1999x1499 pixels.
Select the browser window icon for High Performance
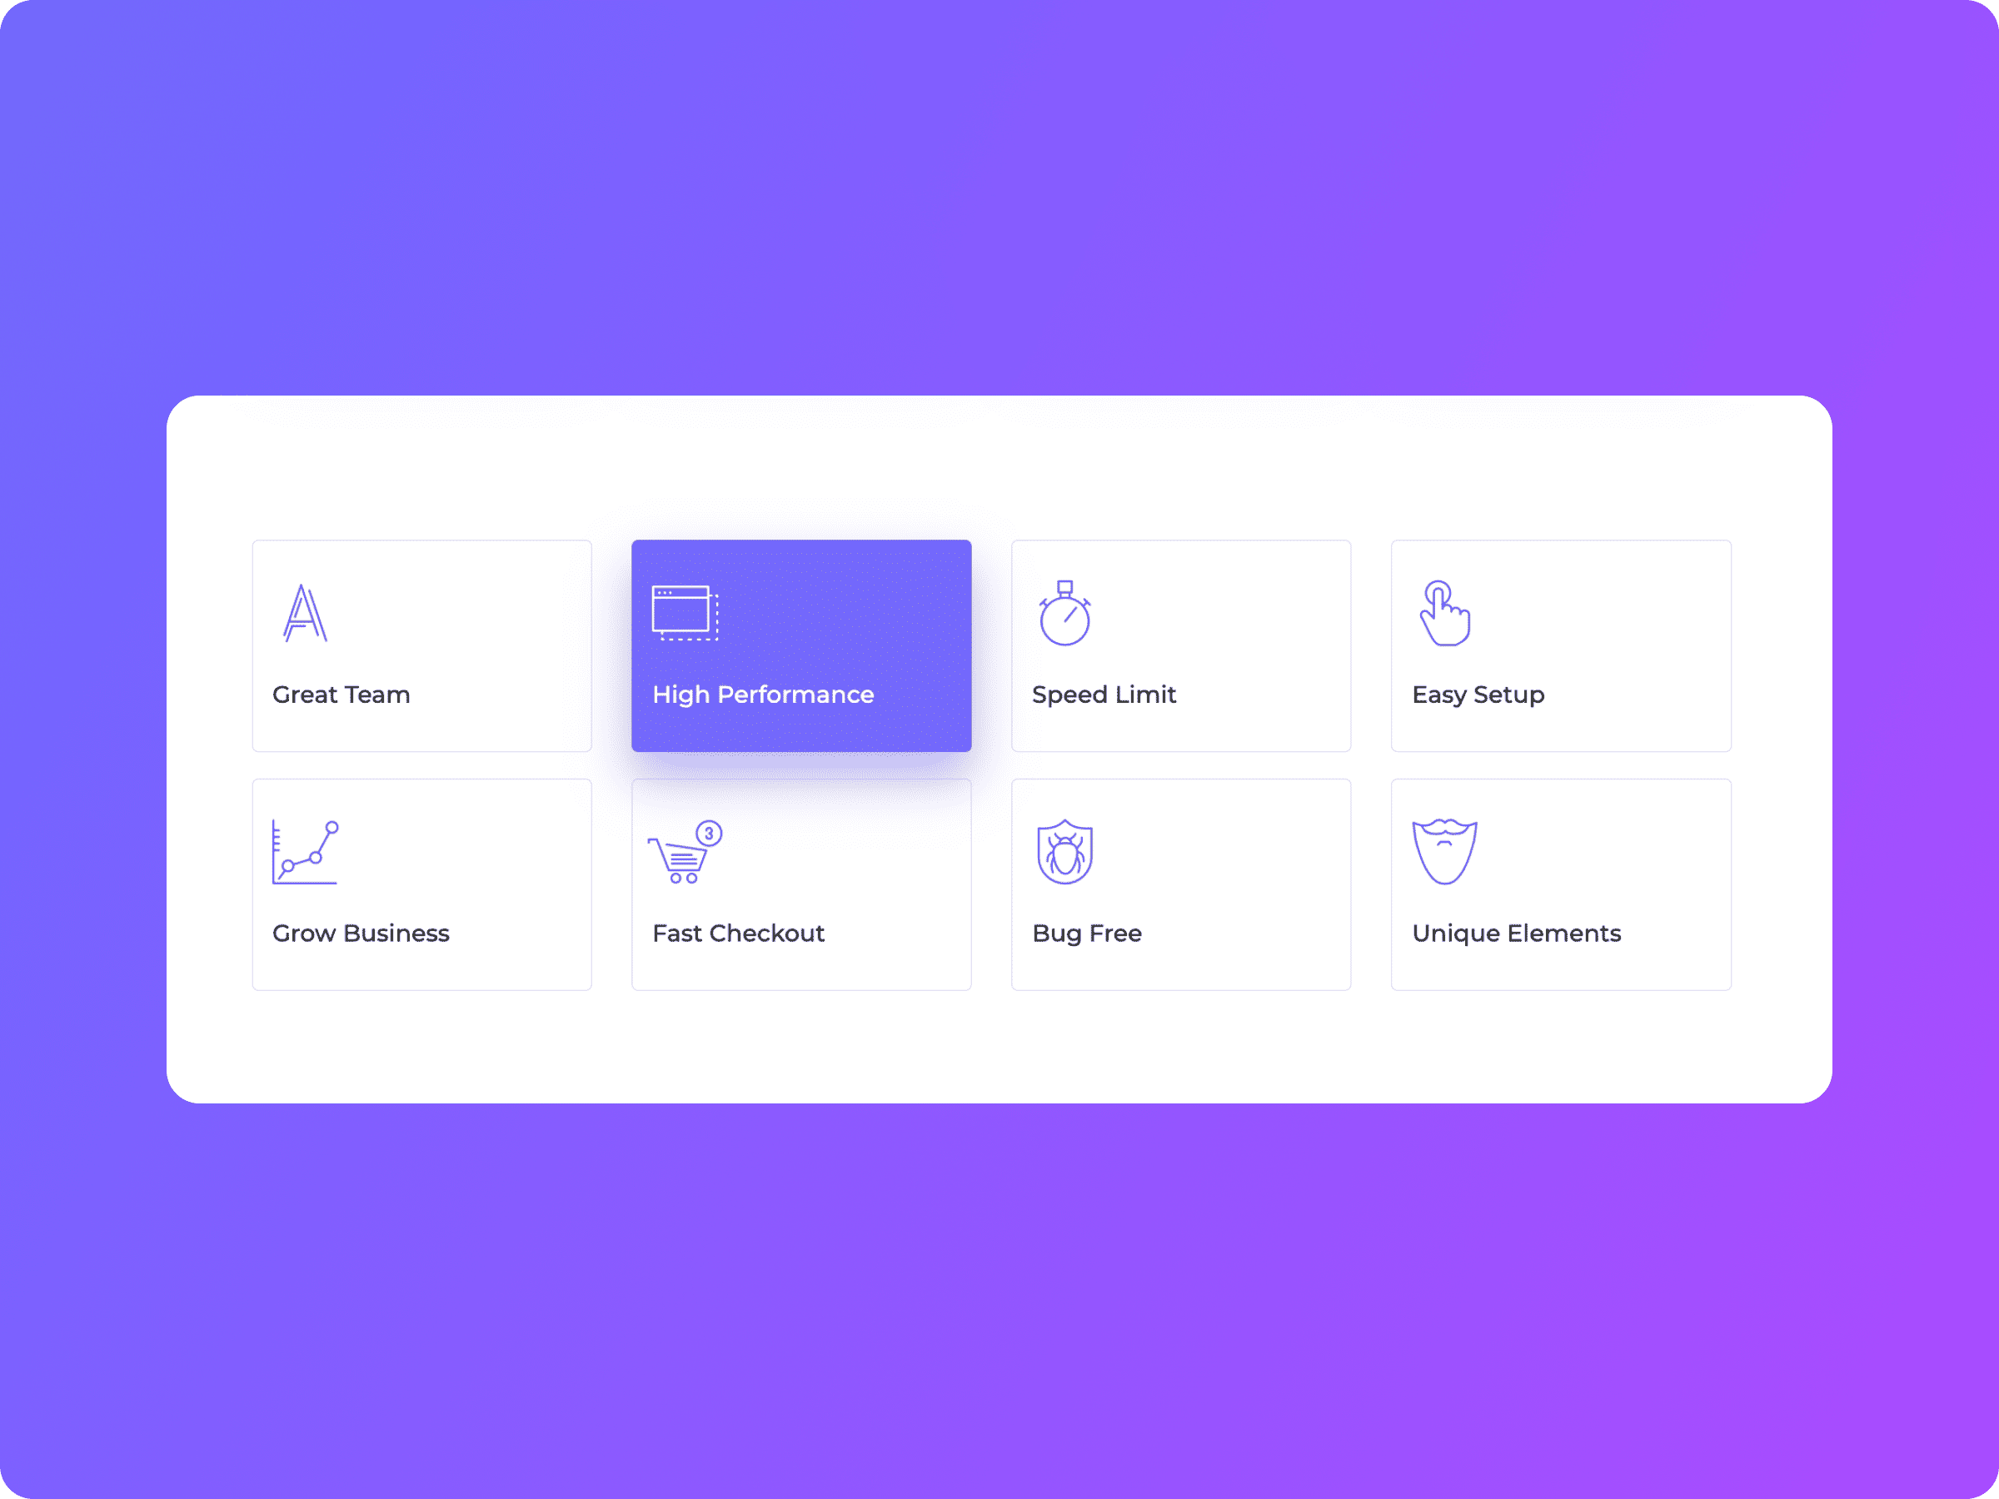pyautogui.click(x=684, y=614)
